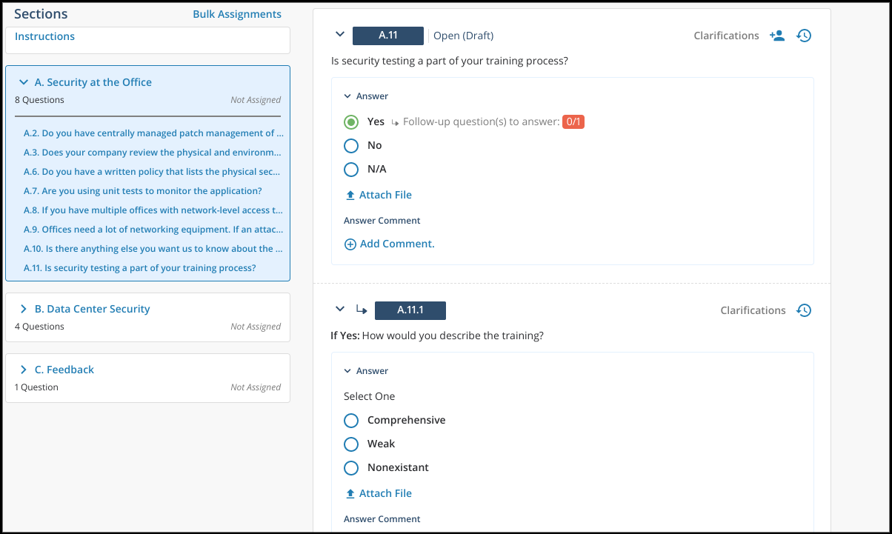
Task: Open Clarifications for question A.11
Action: 726,36
